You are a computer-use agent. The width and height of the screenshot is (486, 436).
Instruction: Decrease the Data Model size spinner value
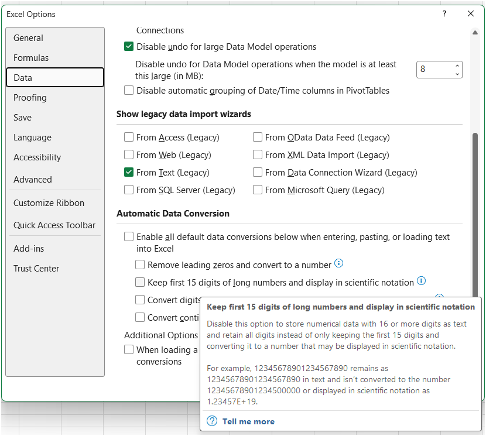pos(457,74)
